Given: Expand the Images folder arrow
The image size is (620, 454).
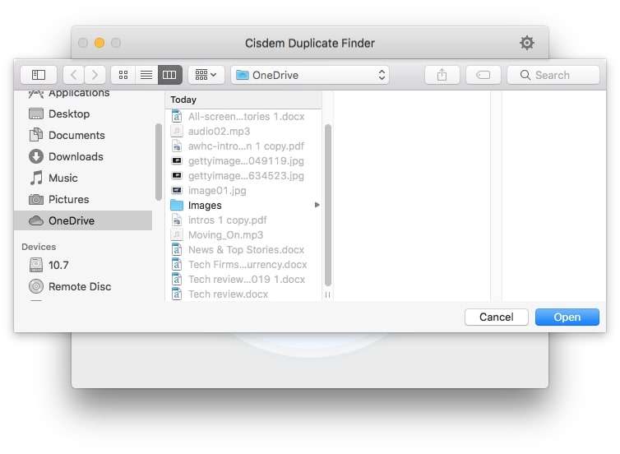Looking at the screenshot, I should (x=317, y=206).
